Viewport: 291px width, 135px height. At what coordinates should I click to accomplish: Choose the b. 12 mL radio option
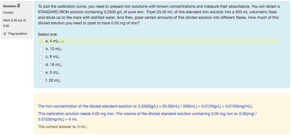pos(41,49)
